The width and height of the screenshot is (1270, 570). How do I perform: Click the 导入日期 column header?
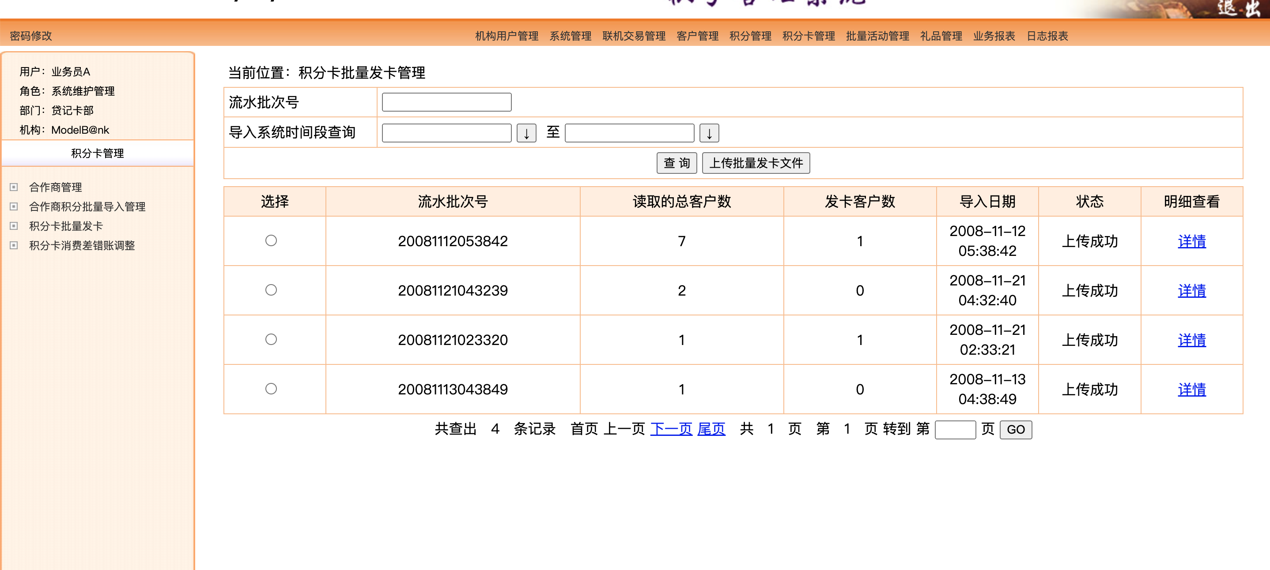tap(987, 202)
